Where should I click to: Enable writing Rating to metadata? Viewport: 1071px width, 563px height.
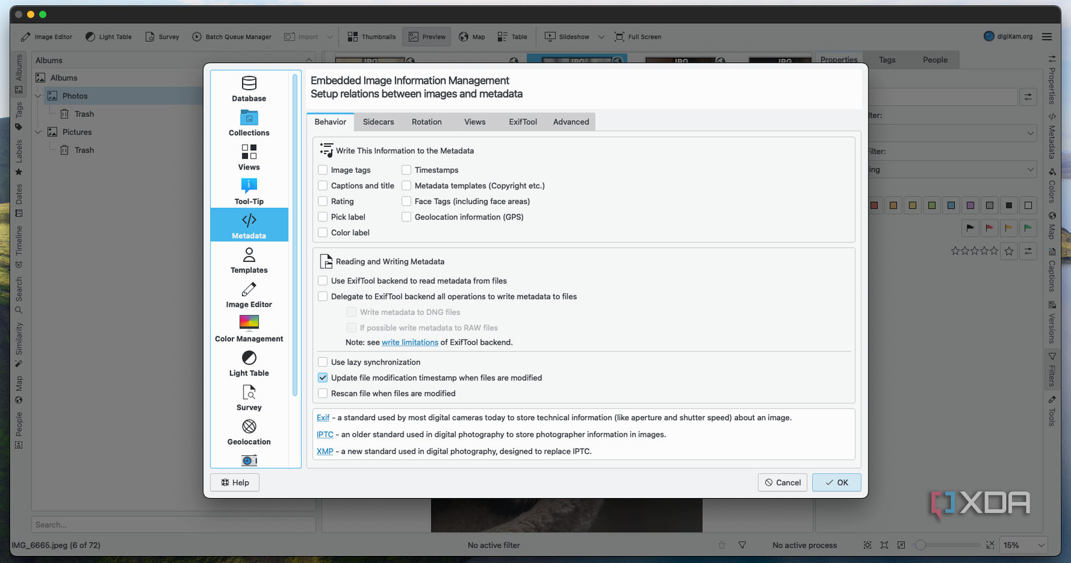(x=323, y=201)
